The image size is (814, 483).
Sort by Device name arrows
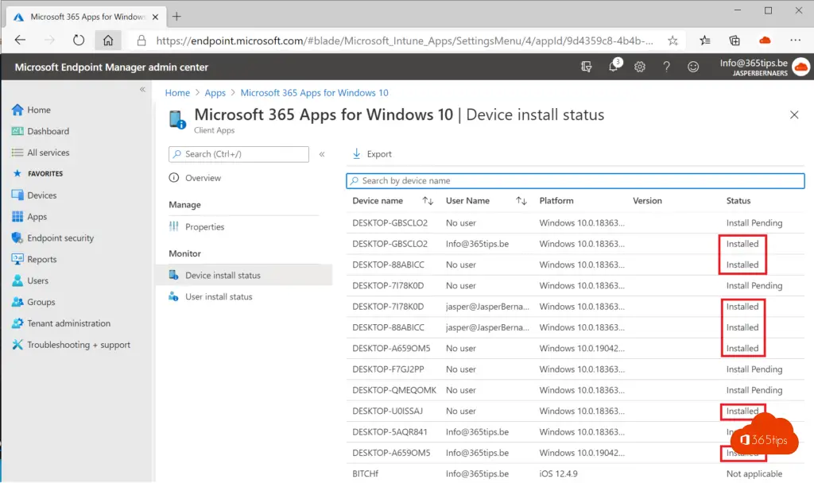click(428, 200)
